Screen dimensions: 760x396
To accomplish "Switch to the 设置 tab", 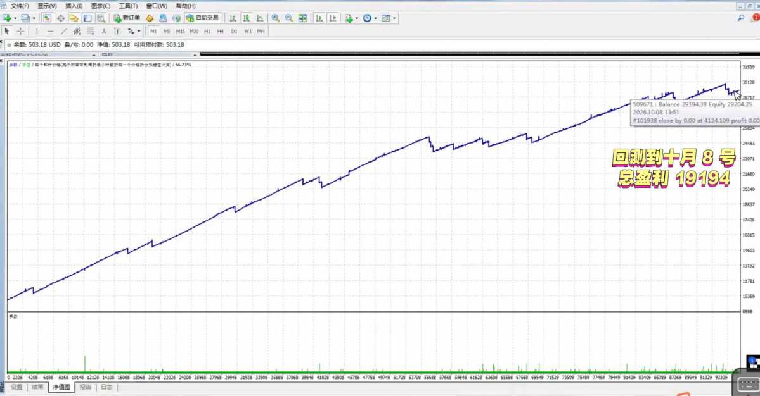I will click(16, 387).
